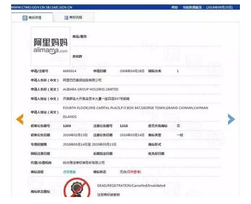Click the 点击查看 trademark process link
This screenshot has width=251, height=204.
pyautogui.click(x=69, y=172)
